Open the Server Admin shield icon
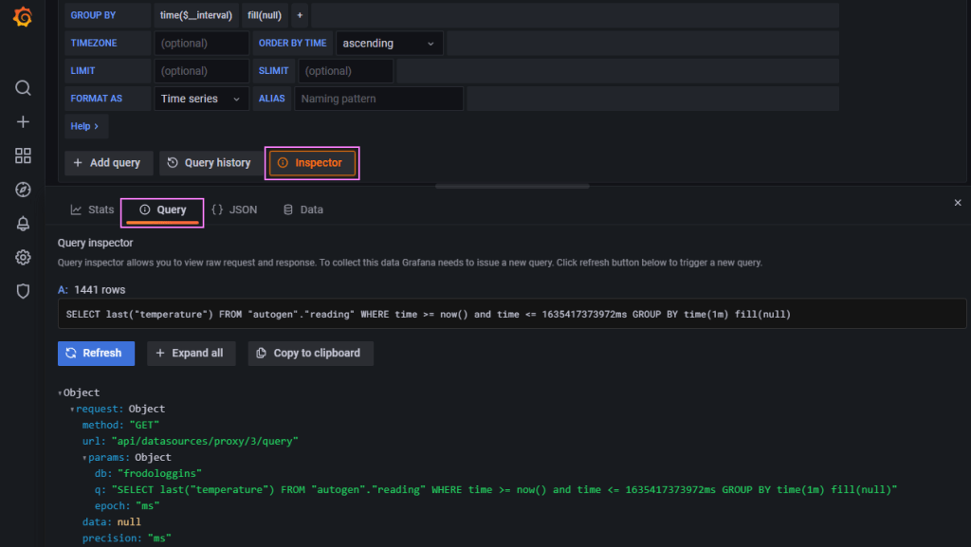The height and width of the screenshot is (547, 971). (23, 291)
